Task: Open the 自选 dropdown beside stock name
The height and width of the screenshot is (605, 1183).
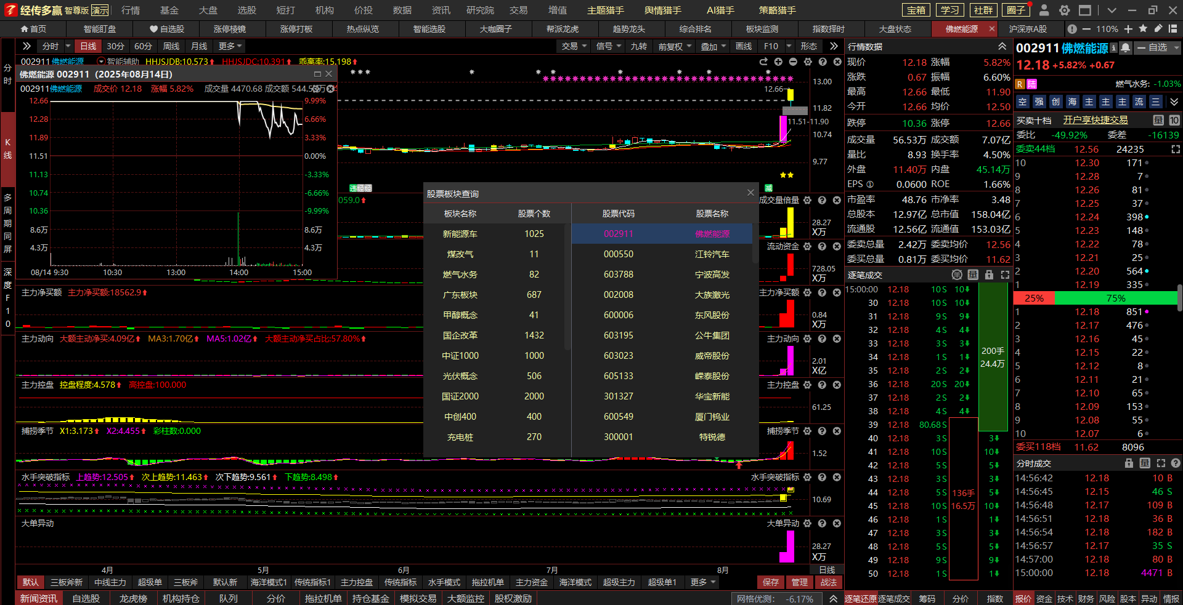Action: pos(1158,47)
